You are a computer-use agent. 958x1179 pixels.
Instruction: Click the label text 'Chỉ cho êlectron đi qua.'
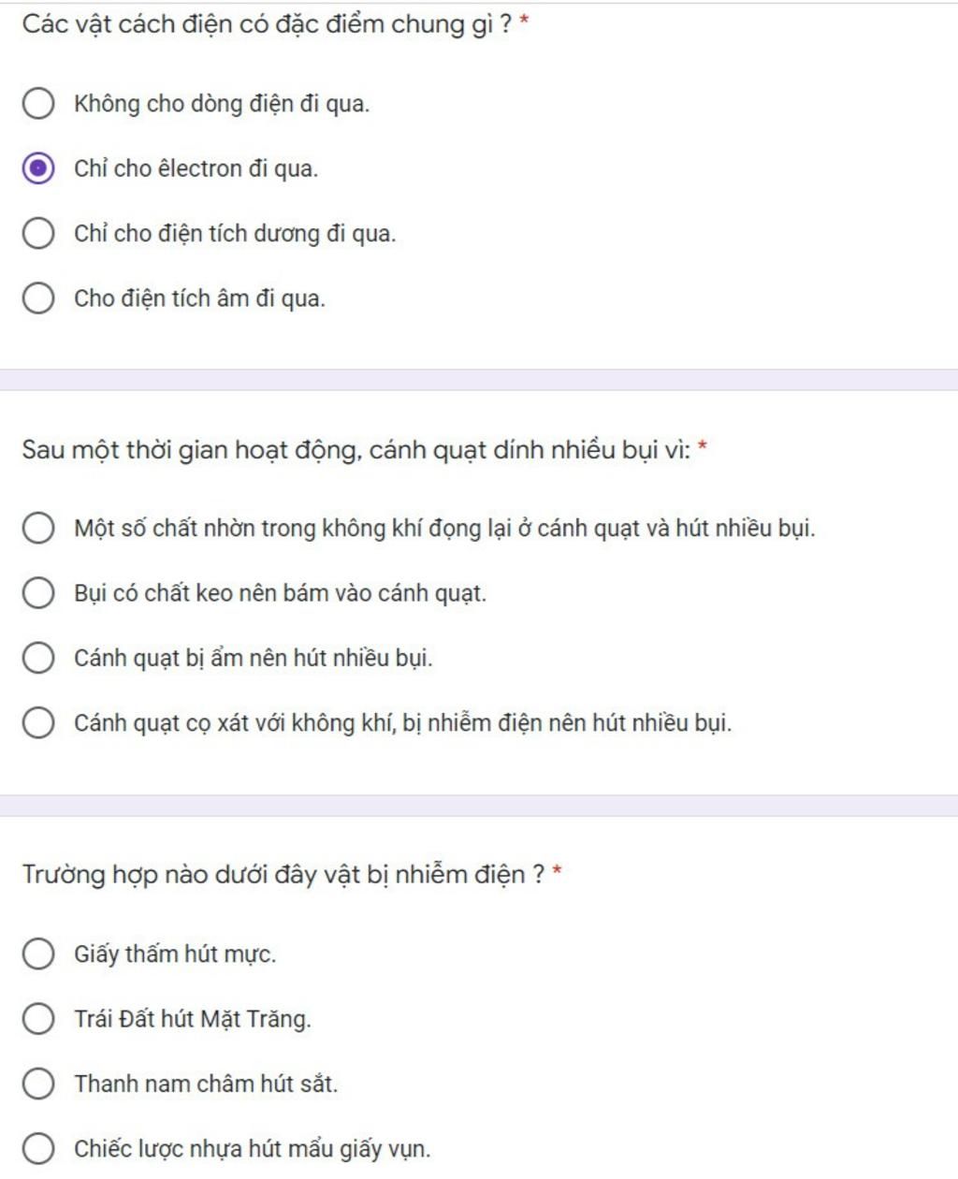[x=196, y=169]
